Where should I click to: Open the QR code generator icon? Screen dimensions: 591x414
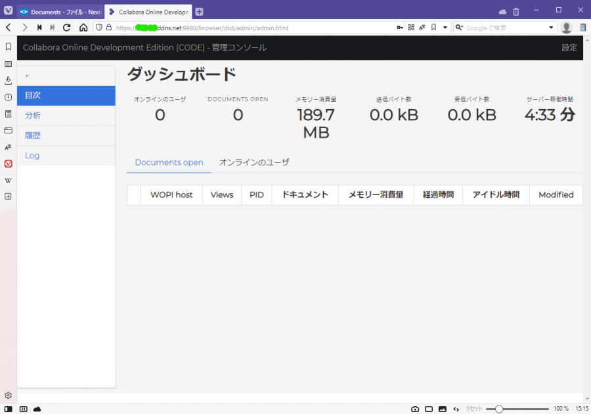pos(411,28)
